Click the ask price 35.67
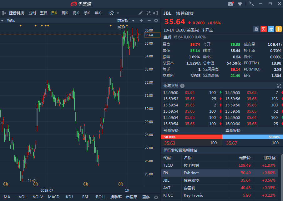The height and width of the screenshot is (201, 283). [232, 143]
